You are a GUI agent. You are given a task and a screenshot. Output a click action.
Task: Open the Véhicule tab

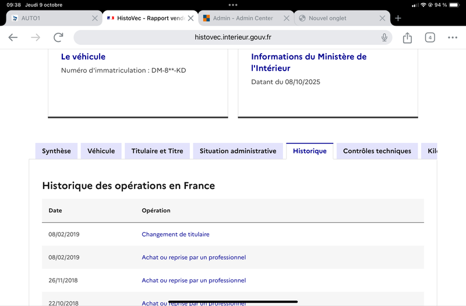point(101,151)
